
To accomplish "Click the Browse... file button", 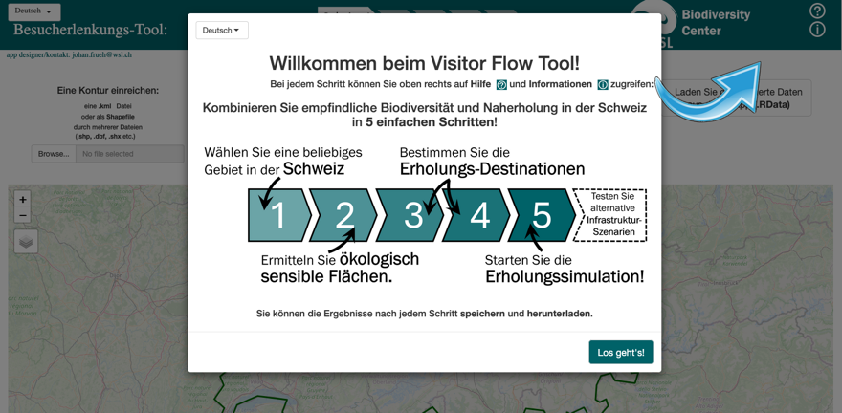I will [x=54, y=154].
